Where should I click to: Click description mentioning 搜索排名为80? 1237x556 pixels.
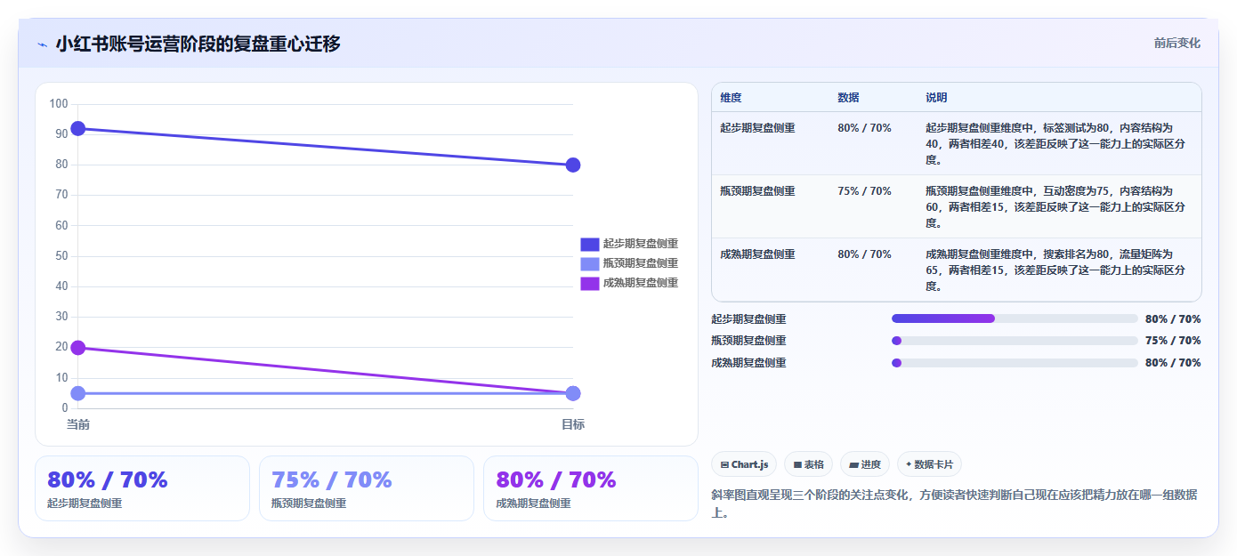(1055, 270)
